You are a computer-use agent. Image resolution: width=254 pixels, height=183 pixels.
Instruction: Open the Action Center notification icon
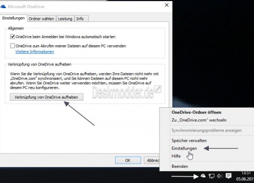[x=229, y=176]
